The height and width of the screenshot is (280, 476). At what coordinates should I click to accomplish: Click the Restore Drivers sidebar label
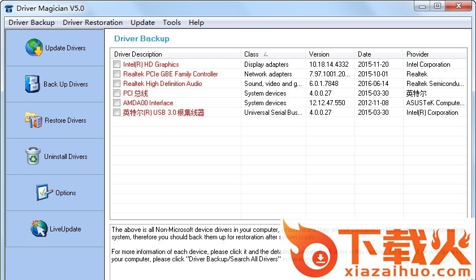65,120
